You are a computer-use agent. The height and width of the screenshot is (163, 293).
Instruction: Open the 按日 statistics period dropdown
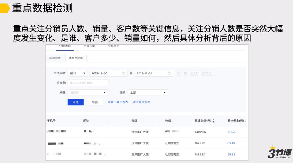[x=77, y=73]
